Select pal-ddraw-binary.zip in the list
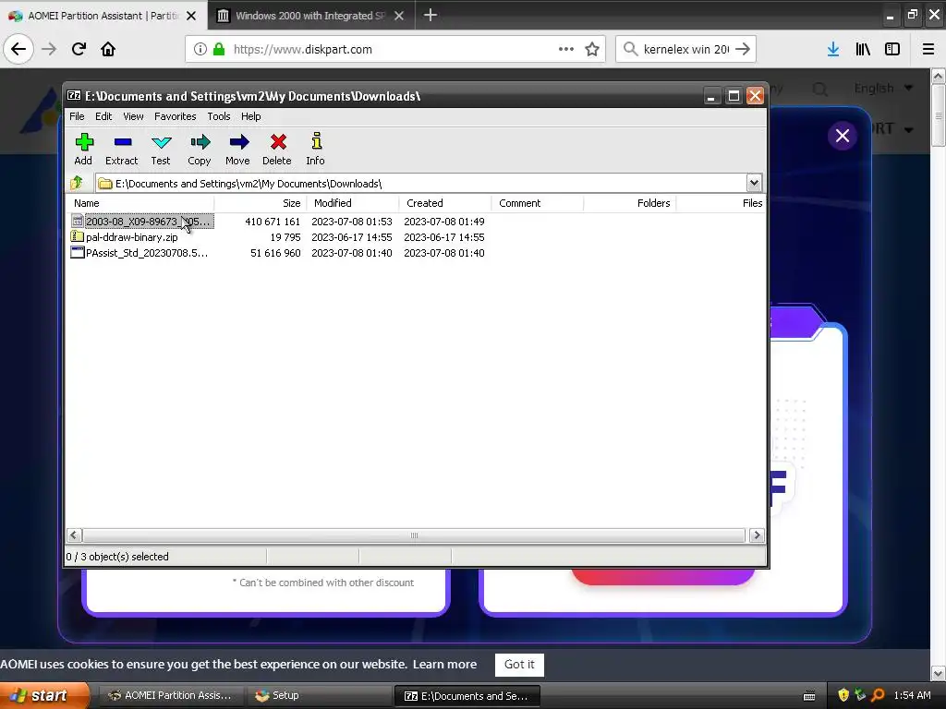Image resolution: width=946 pixels, height=709 pixels. [125, 237]
